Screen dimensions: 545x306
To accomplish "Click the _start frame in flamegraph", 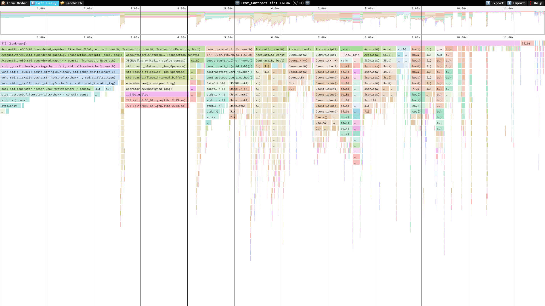I will pos(351,49).
